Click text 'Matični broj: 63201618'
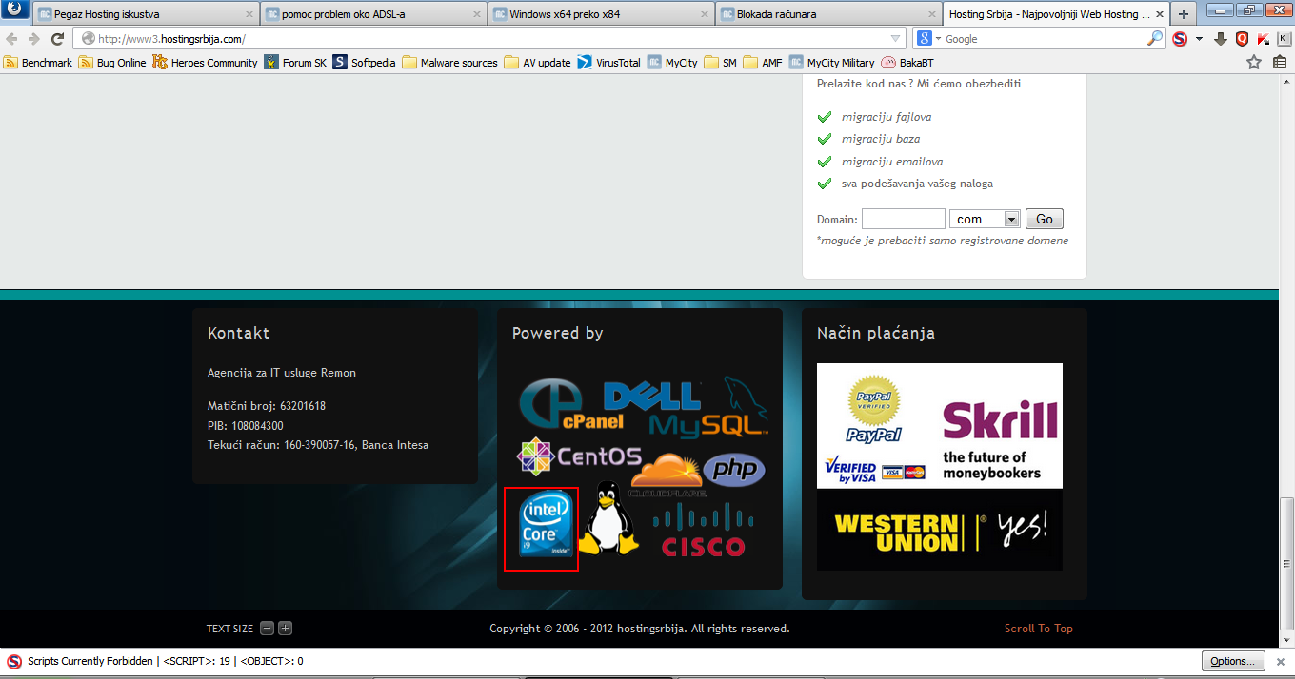 tap(267, 406)
